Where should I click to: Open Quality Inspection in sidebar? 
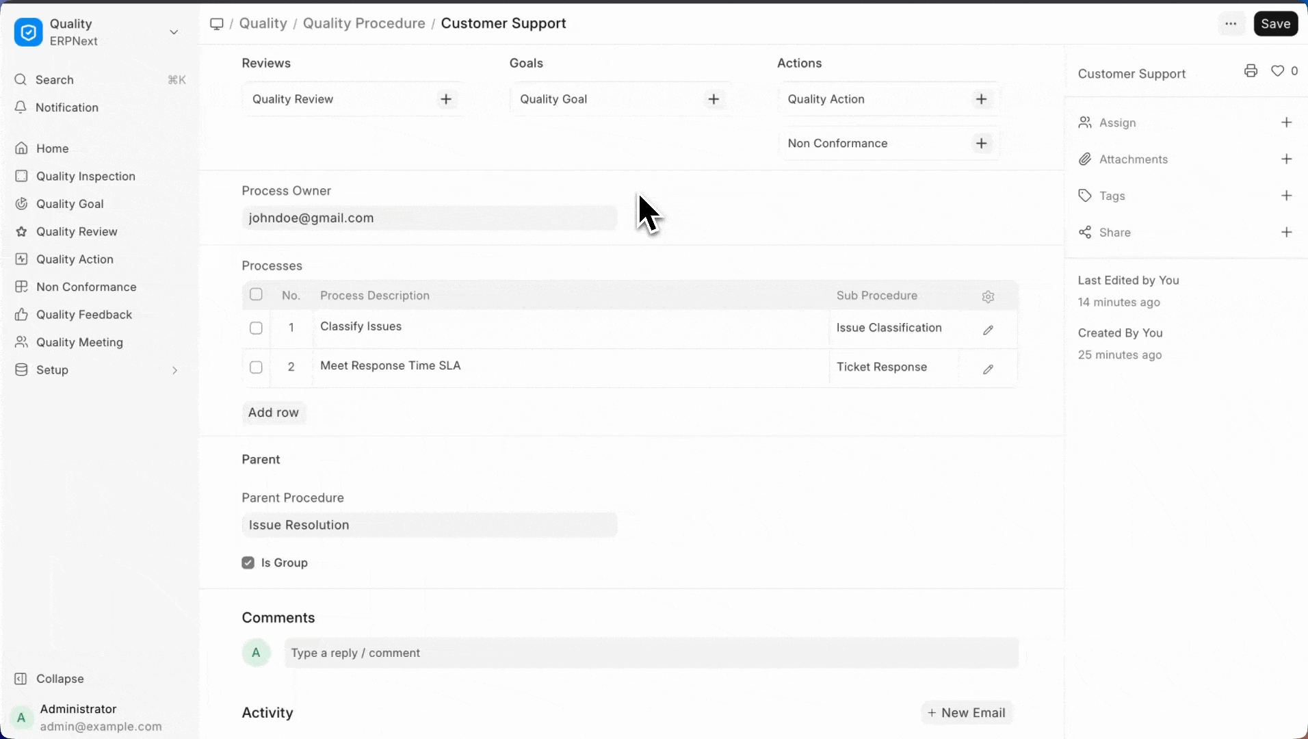click(x=86, y=177)
